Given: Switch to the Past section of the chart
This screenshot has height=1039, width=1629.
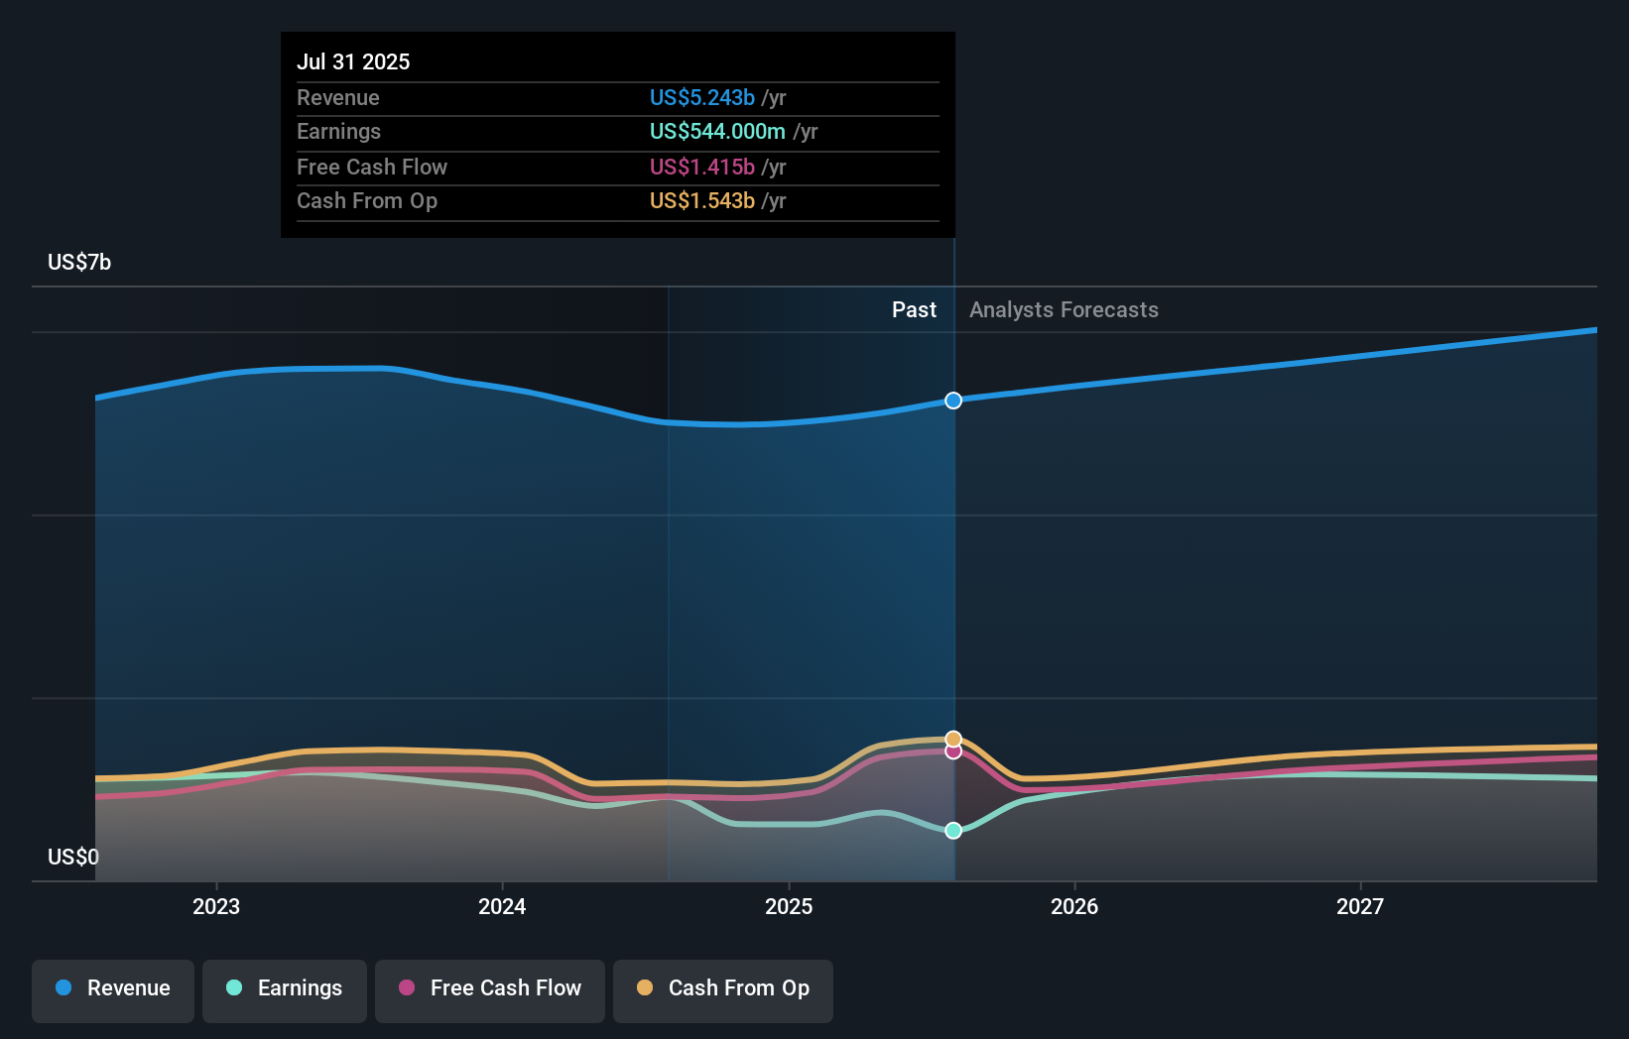Looking at the screenshot, I should tap(914, 309).
